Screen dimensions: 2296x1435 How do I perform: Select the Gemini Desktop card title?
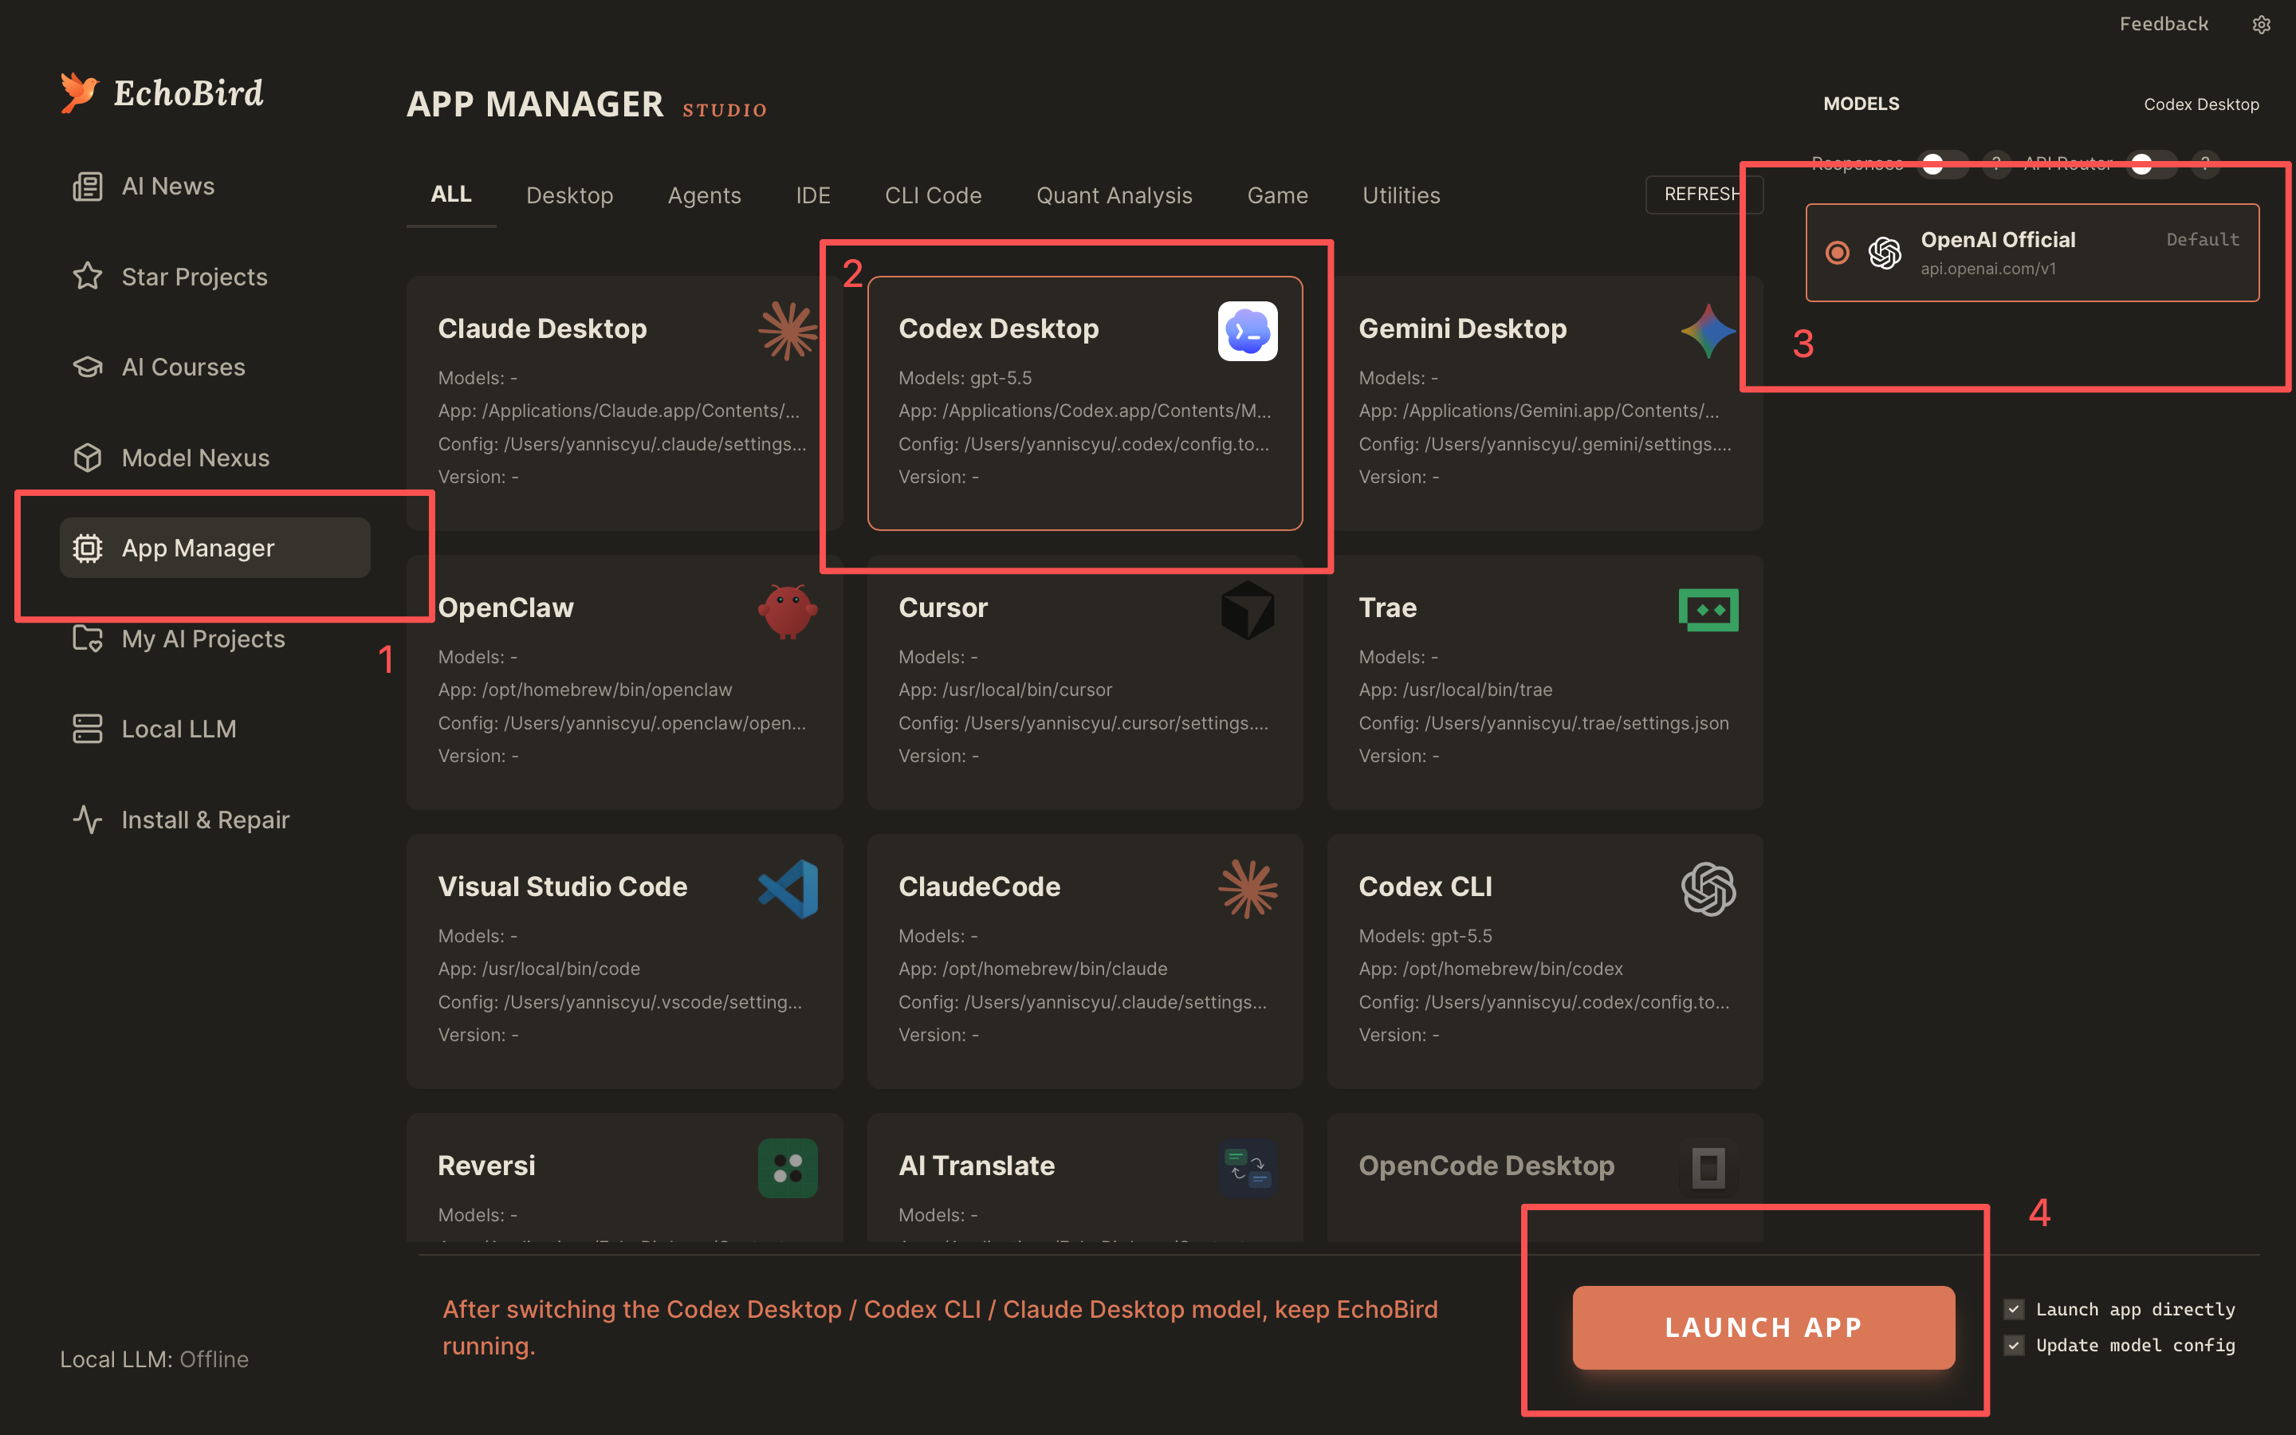click(x=1462, y=328)
